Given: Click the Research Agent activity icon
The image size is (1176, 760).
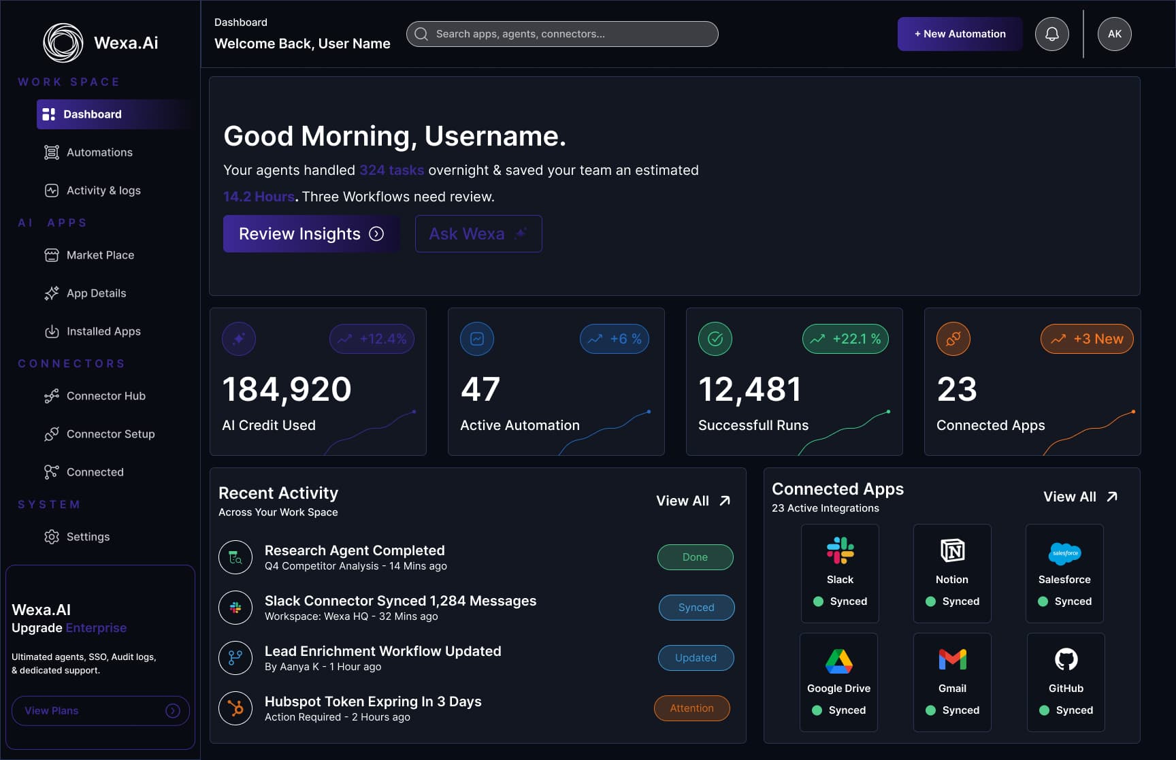Looking at the screenshot, I should click(x=235, y=557).
